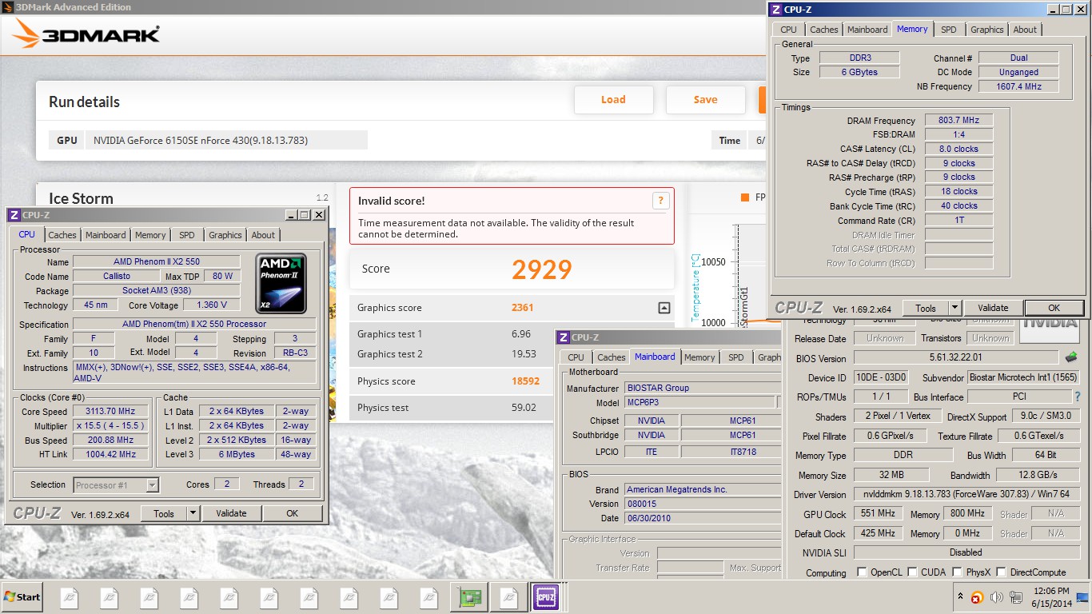Click OK in CPU-Z Memory window

click(1054, 308)
